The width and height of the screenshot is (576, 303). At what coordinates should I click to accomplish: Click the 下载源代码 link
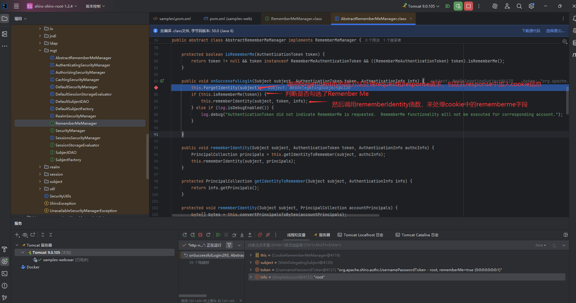tap(531, 31)
